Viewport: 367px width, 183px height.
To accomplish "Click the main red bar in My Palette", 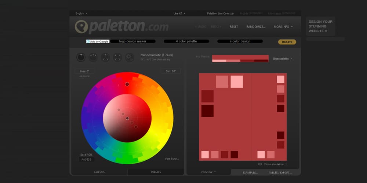I will 240,57.
